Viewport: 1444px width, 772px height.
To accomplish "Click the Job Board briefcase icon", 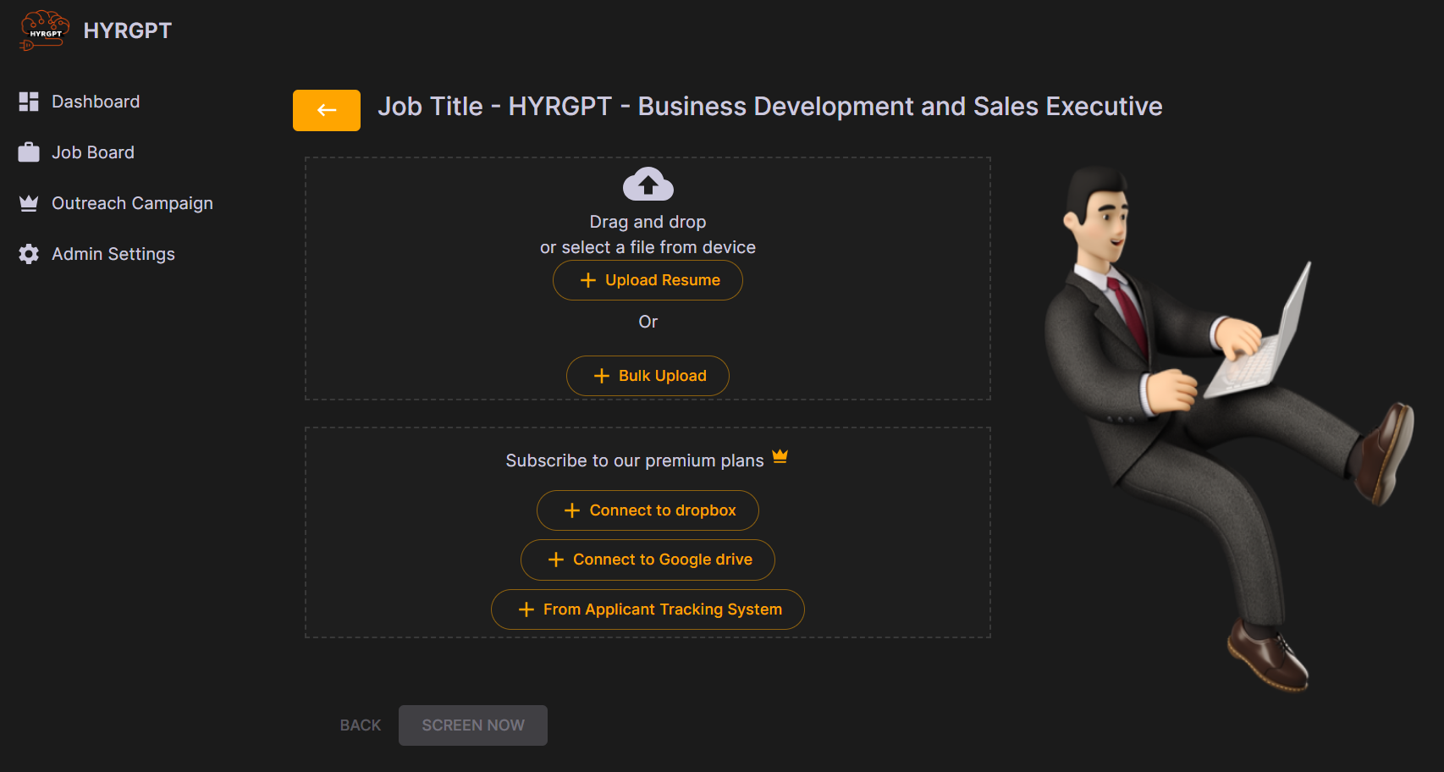I will 29,152.
